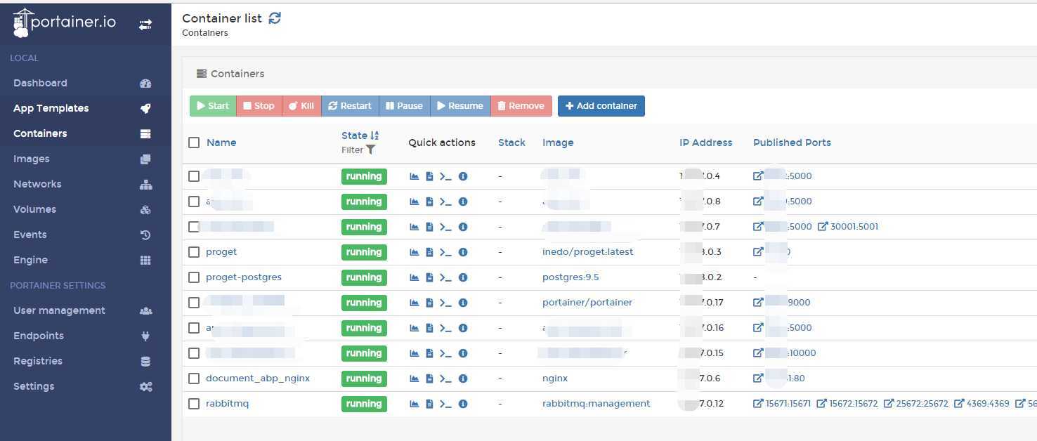Open stats chart icon for proget

(x=415, y=252)
